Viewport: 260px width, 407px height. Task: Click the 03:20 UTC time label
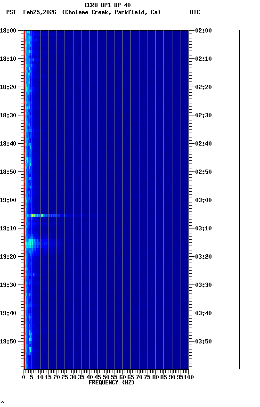coord(203,257)
